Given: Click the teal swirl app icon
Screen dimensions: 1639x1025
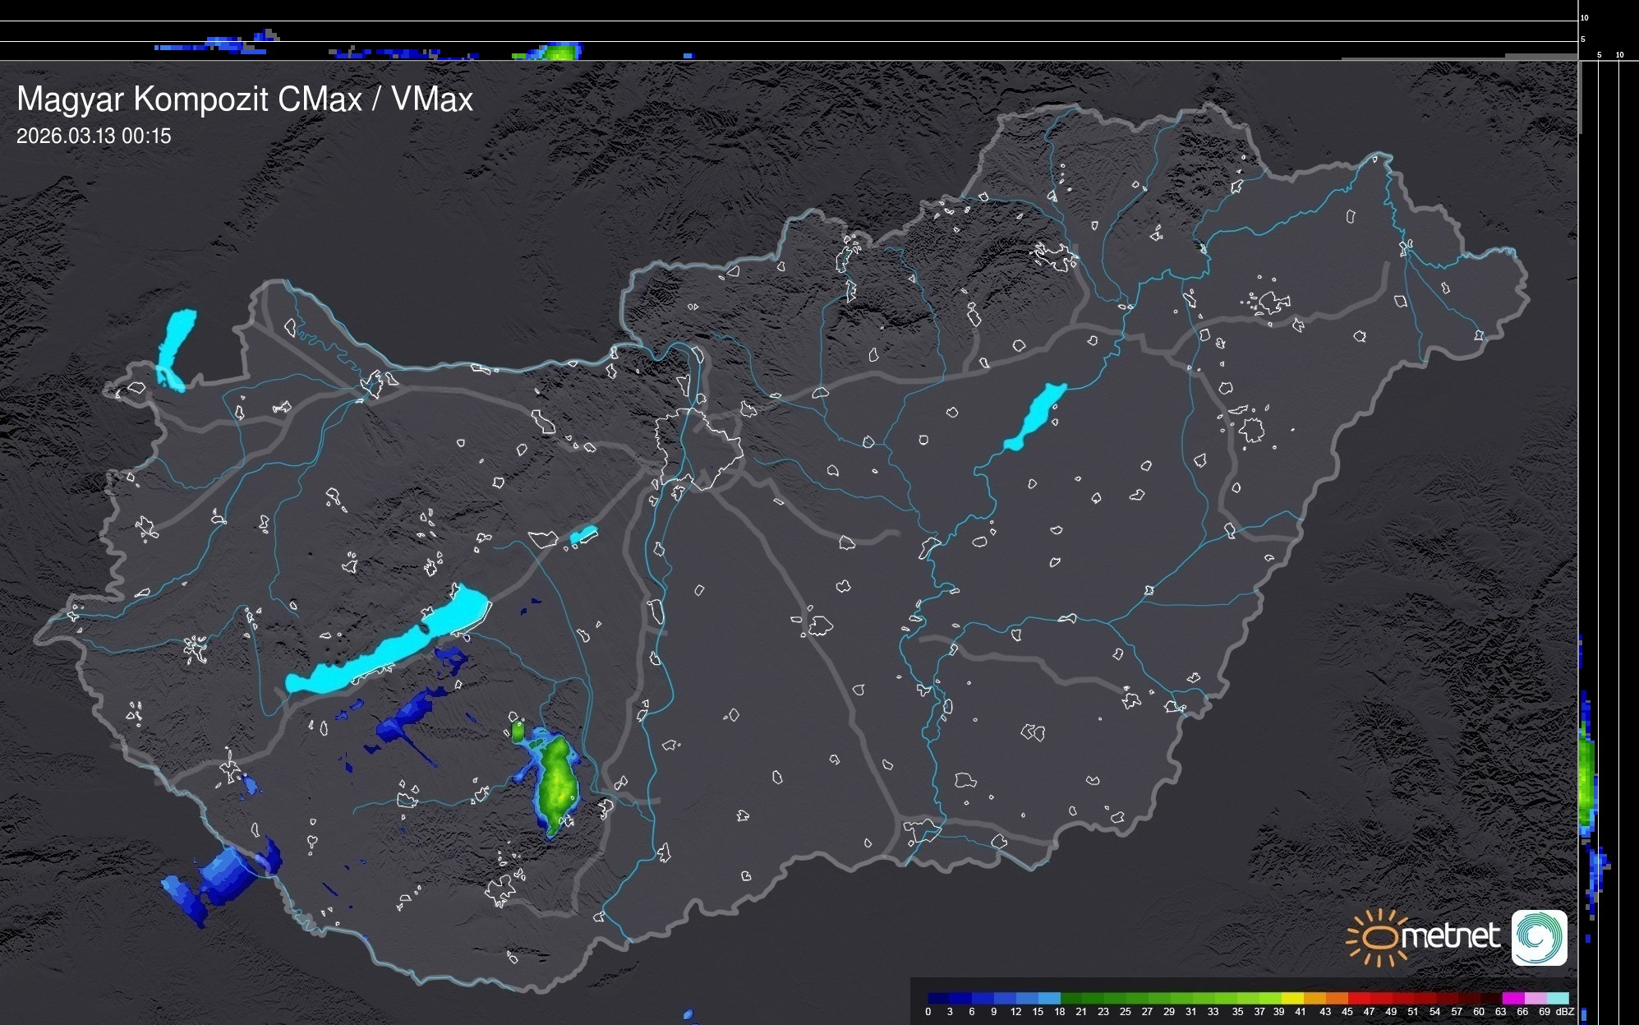Looking at the screenshot, I should click(1539, 937).
